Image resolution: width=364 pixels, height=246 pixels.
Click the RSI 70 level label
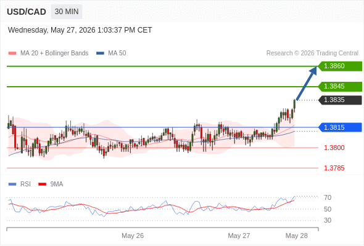[x=328, y=197]
